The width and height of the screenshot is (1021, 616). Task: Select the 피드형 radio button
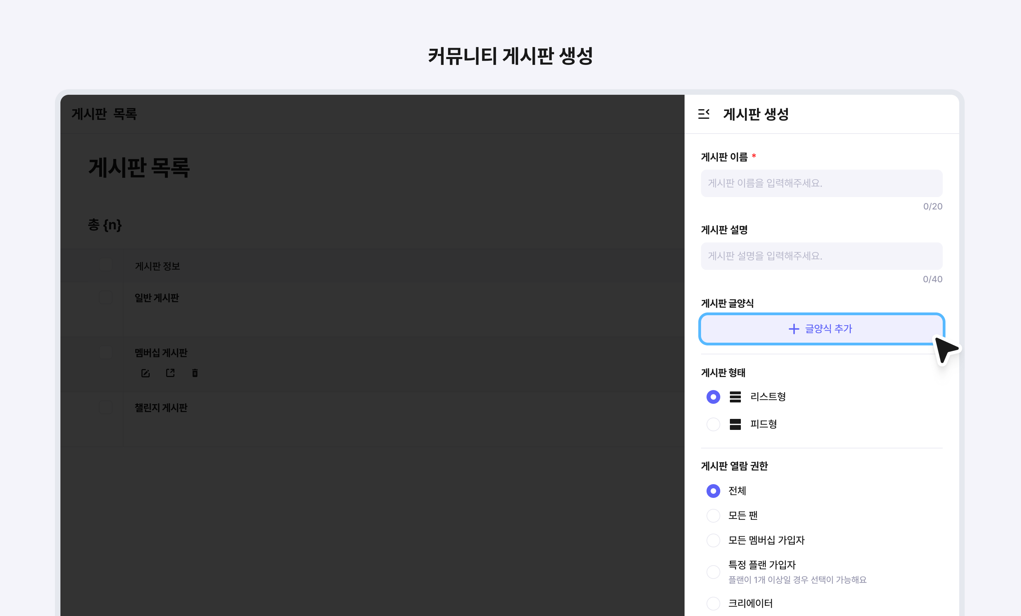pyautogui.click(x=713, y=424)
